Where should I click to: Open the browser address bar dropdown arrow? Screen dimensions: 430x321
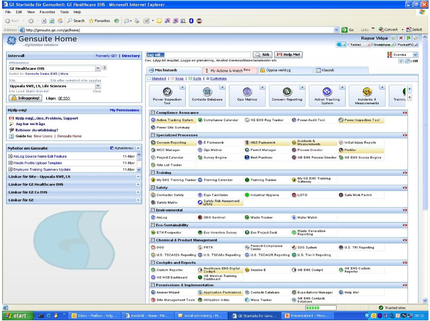(336, 30)
